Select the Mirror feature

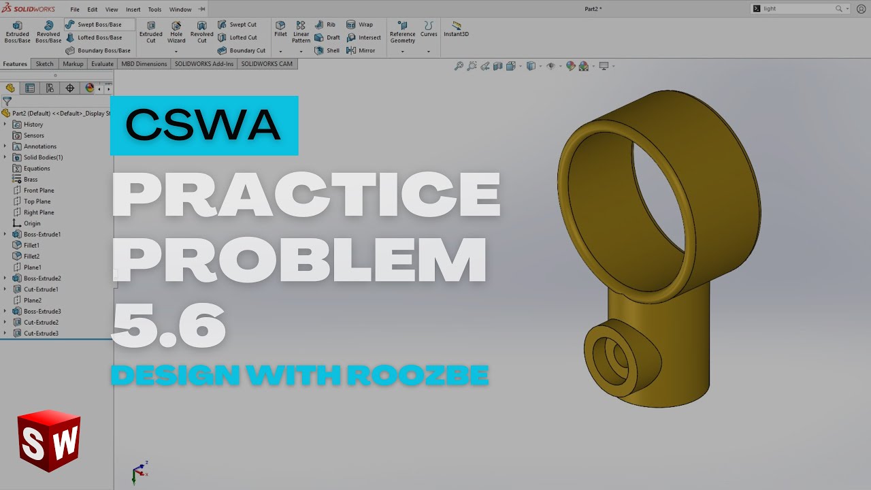(361, 50)
